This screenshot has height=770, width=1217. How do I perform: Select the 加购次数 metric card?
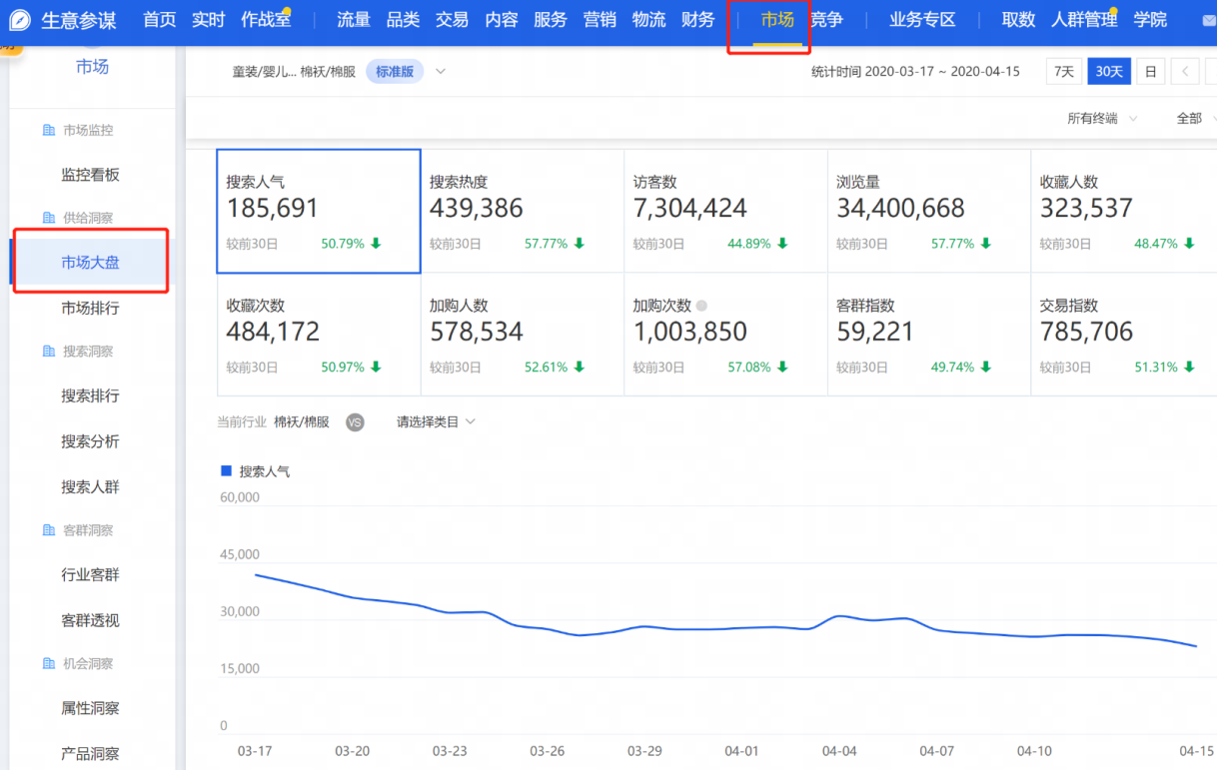pos(725,335)
